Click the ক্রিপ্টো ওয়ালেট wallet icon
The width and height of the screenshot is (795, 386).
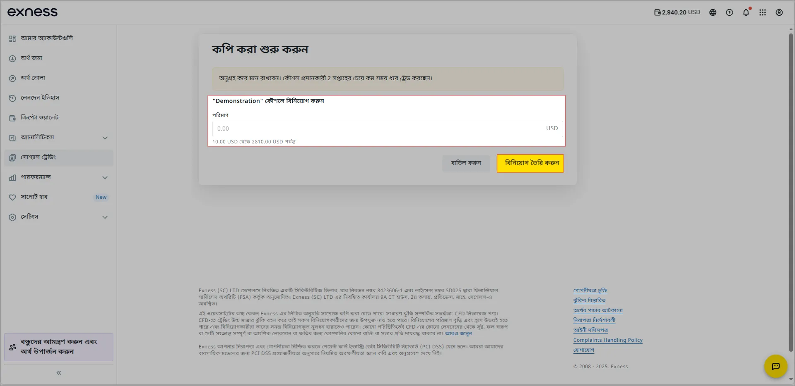pyautogui.click(x=12, y=118)
